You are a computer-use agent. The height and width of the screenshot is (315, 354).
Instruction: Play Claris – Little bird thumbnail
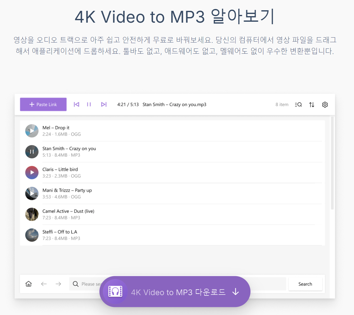coord(32,173)
